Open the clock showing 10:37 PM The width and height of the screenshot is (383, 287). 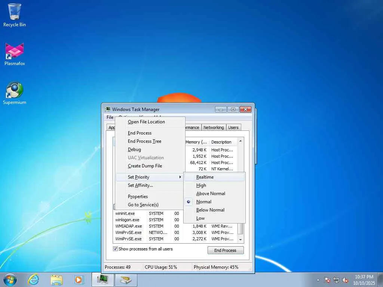pyautogui.click(x=364, y=280)
